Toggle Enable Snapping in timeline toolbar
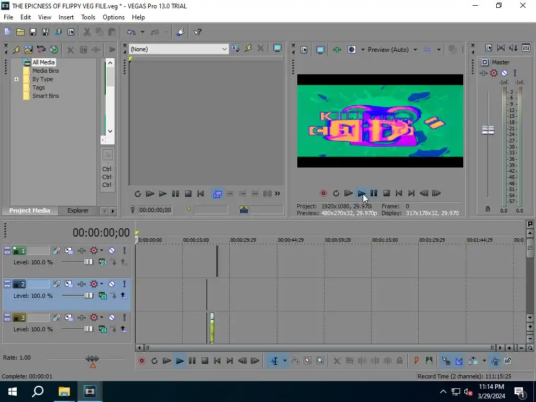536x402 pixels. 446,361
